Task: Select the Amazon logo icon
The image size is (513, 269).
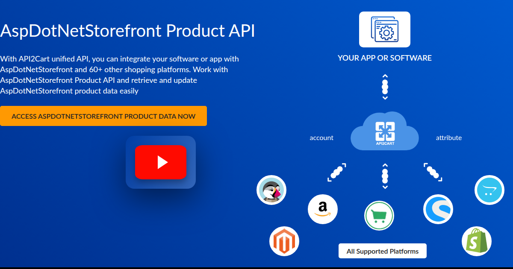Action: coord(323,209)
